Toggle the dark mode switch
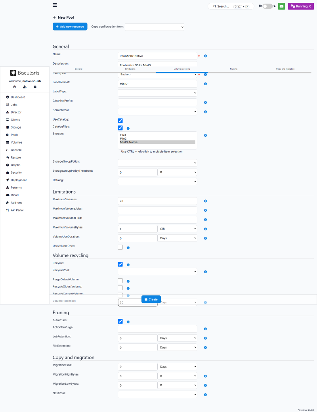This screenshot has height=412, width=317. click(x=267, y=6)
